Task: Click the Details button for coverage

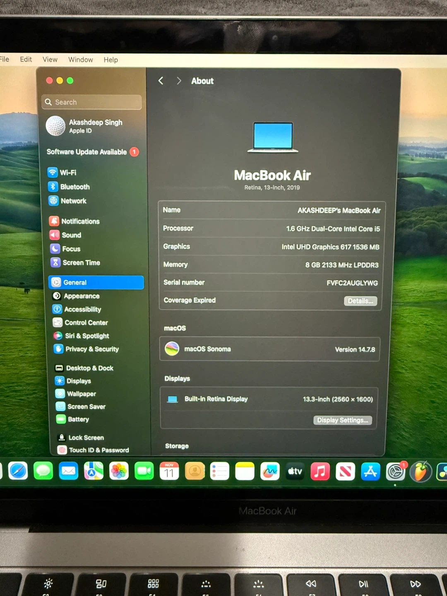Action: (360, 301)
